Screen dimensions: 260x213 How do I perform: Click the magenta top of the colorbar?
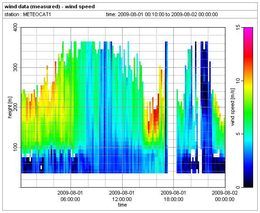tap(248, 30)
